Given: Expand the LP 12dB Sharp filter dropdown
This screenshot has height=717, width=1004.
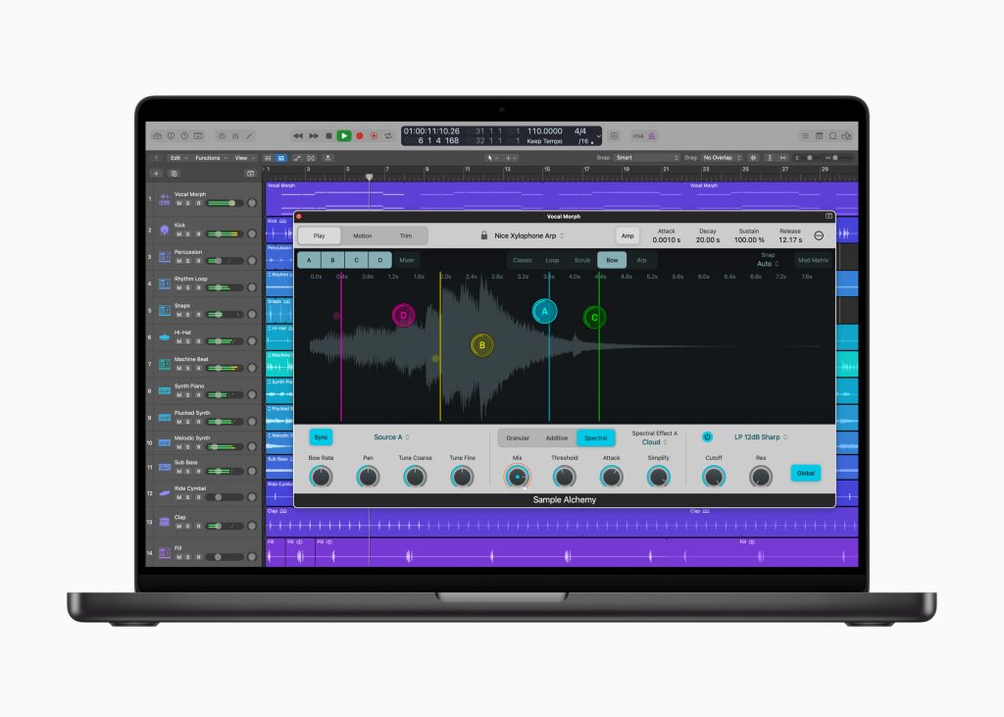Looking at the screenshot, I should pyautogui.click(x=762, y=437).
